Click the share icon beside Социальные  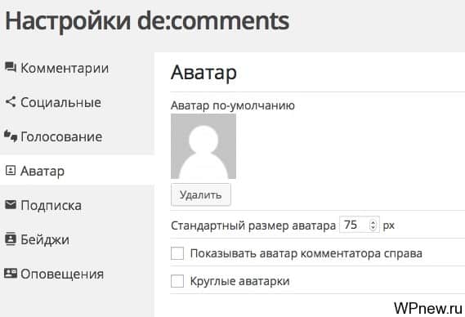(x=11, y=101)
